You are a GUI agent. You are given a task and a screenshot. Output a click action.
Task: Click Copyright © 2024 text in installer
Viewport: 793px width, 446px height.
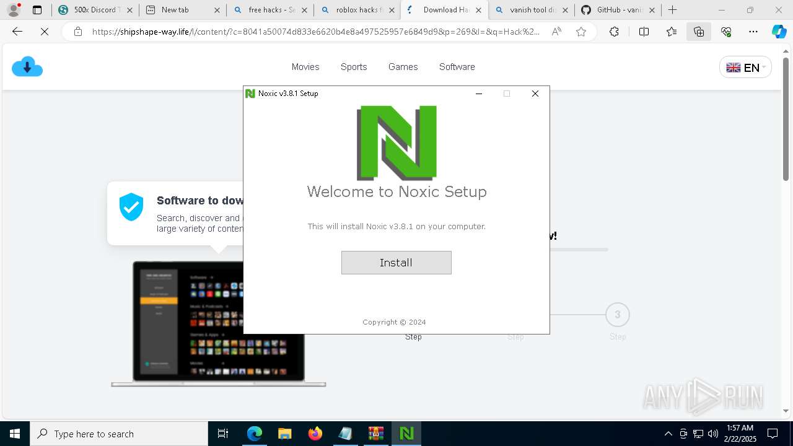point(394,322)
